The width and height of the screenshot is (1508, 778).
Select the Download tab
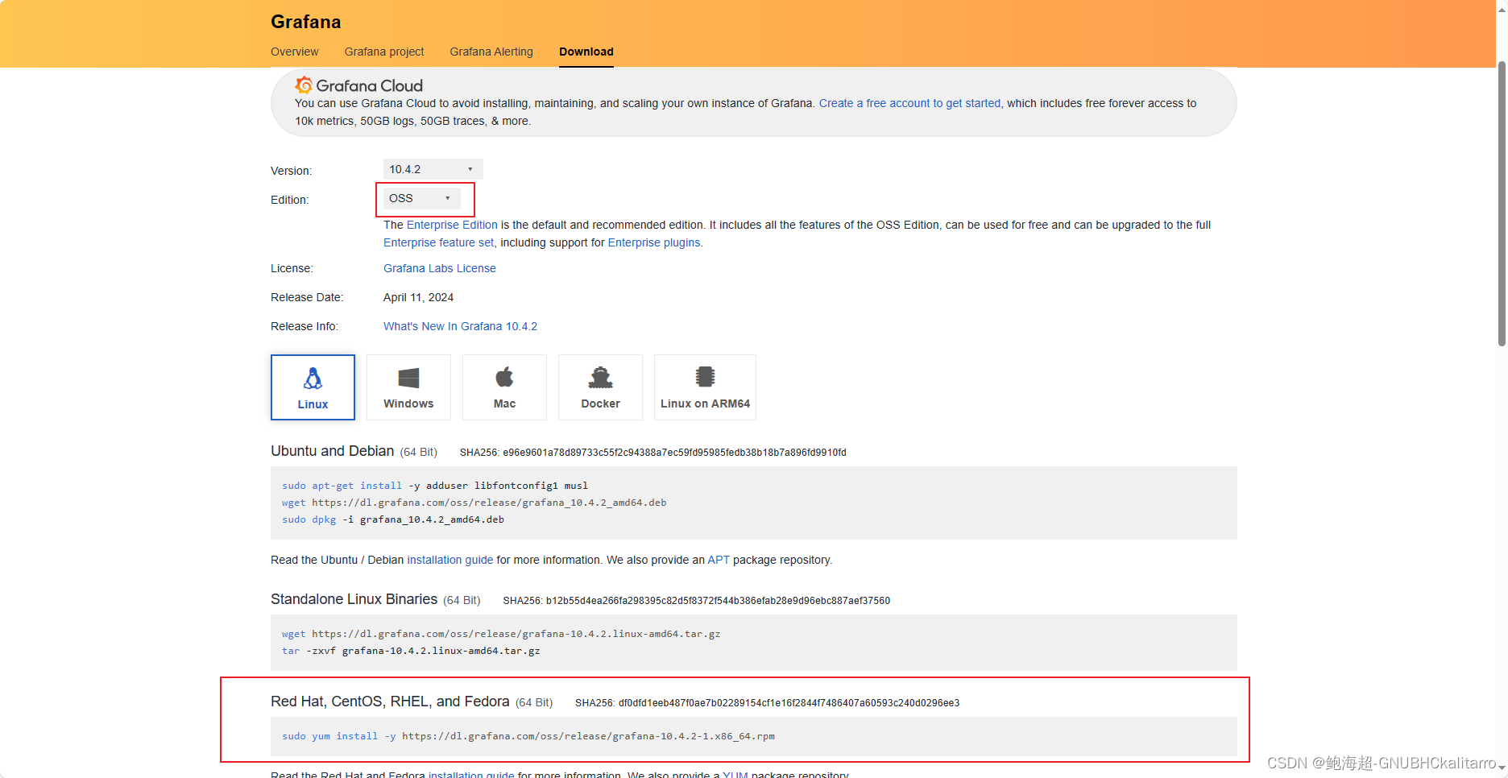586,52
